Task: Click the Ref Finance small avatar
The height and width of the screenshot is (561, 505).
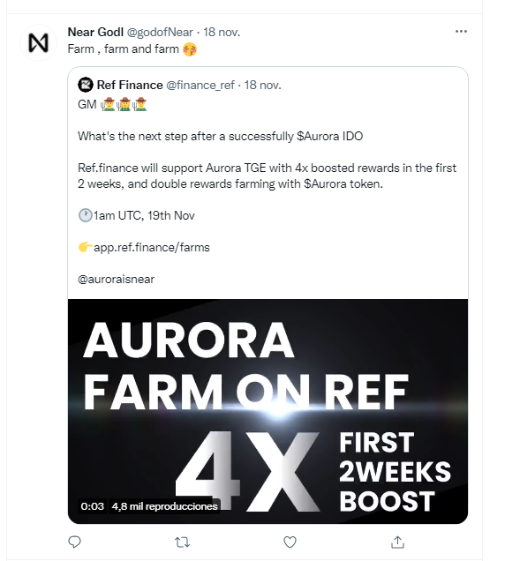Action: [86, 86]
